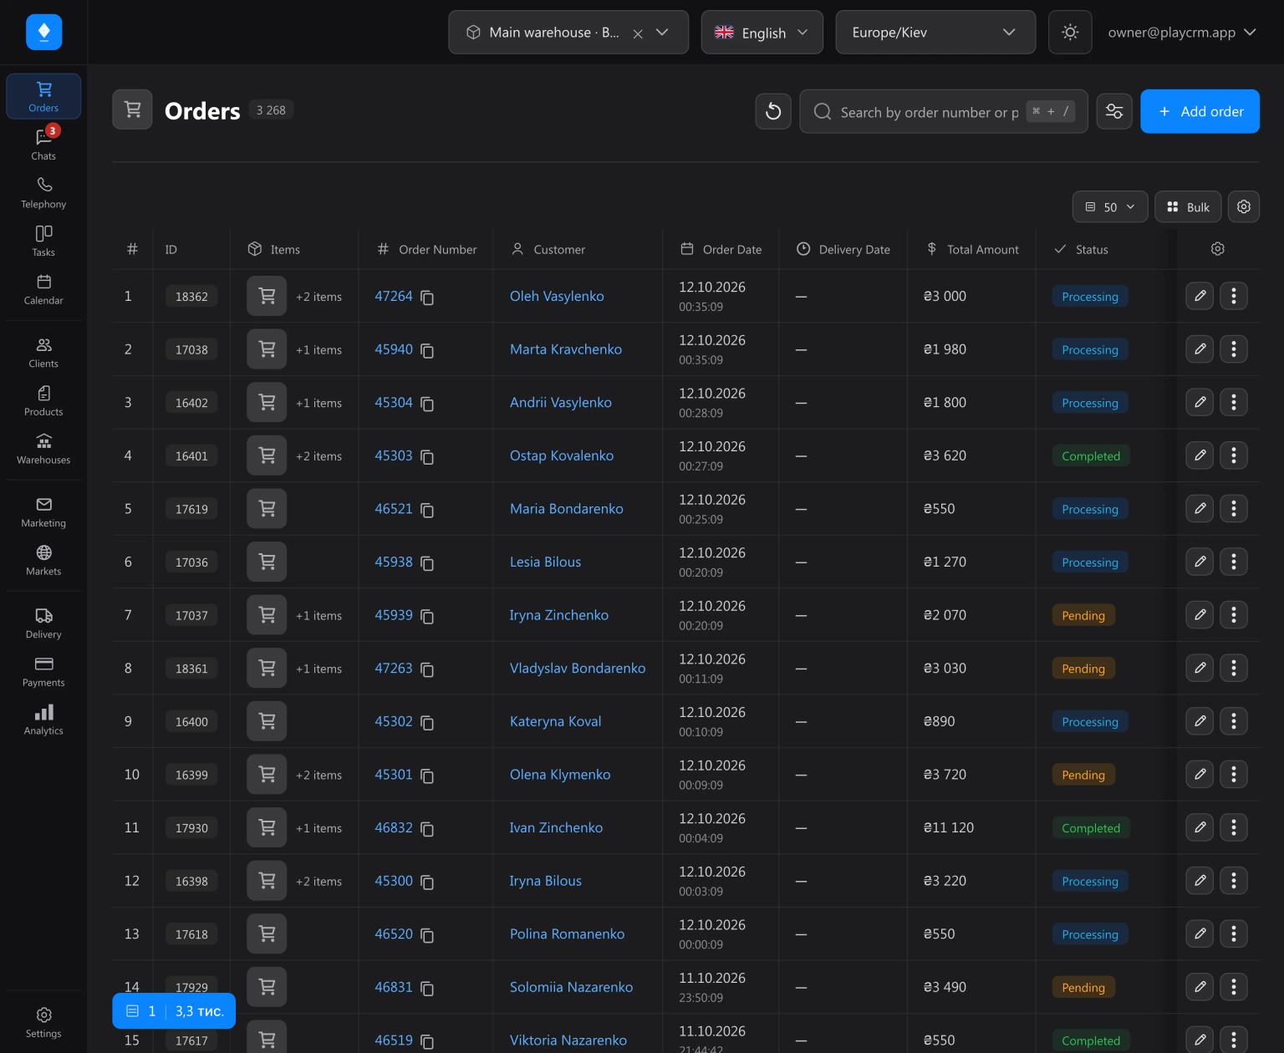Open order number 46521
1284x1053 pixels.
coord(394,509)
